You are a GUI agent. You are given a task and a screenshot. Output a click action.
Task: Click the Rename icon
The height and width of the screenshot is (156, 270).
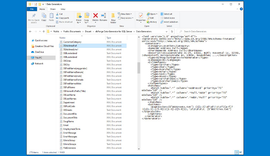coord(103,16)
